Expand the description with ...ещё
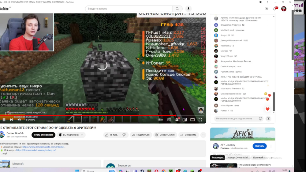Screen dimensions: 306x172 pyautogui.click(x=4, y=153)
